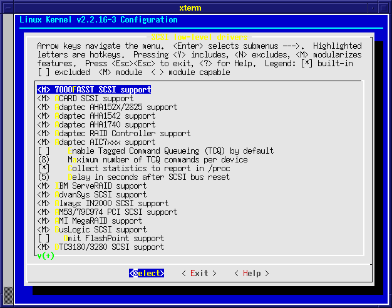
Task: Select the 7000FASST SCSI support entry
Action: pyautogui.click(x=94, y=89)
